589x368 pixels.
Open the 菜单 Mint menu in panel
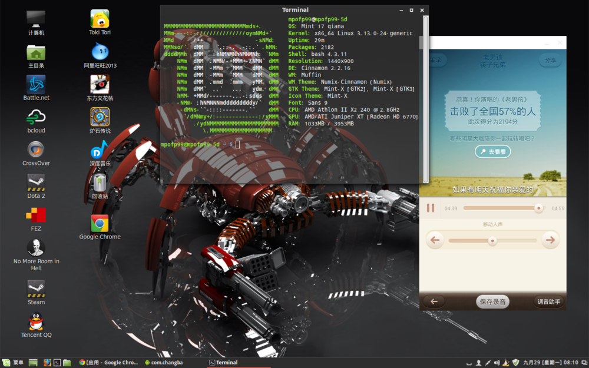13,362
